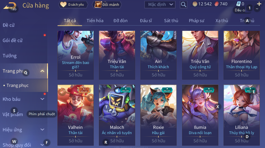This screenshot has height=148, width=265.
Task: Open the Ilumia Diva nổi loạn card
Action: pyautogui.click(x=200, y=115)
